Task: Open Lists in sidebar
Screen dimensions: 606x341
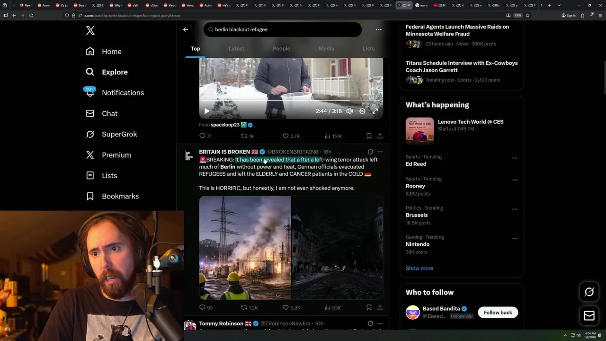Action: [101, 176]
